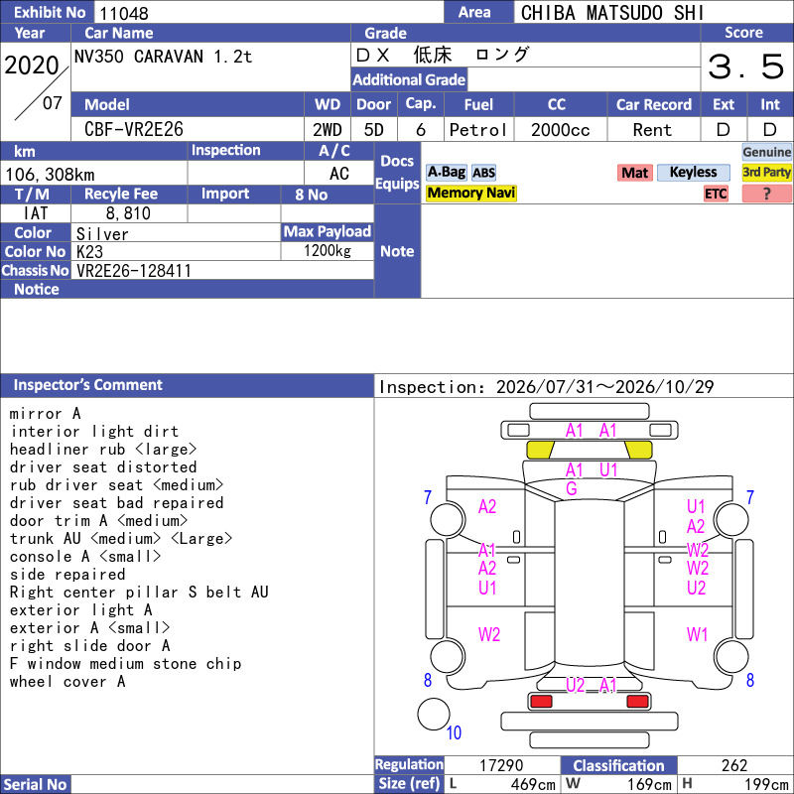This screenshot has width=794, height=794.
Task: Click the color value Silver
Action: [102, 234]
